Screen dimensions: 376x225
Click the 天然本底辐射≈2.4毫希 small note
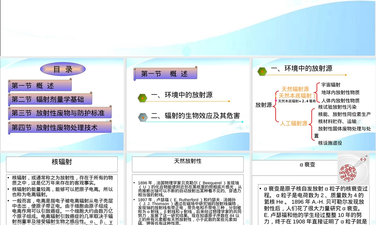(297, 101)
